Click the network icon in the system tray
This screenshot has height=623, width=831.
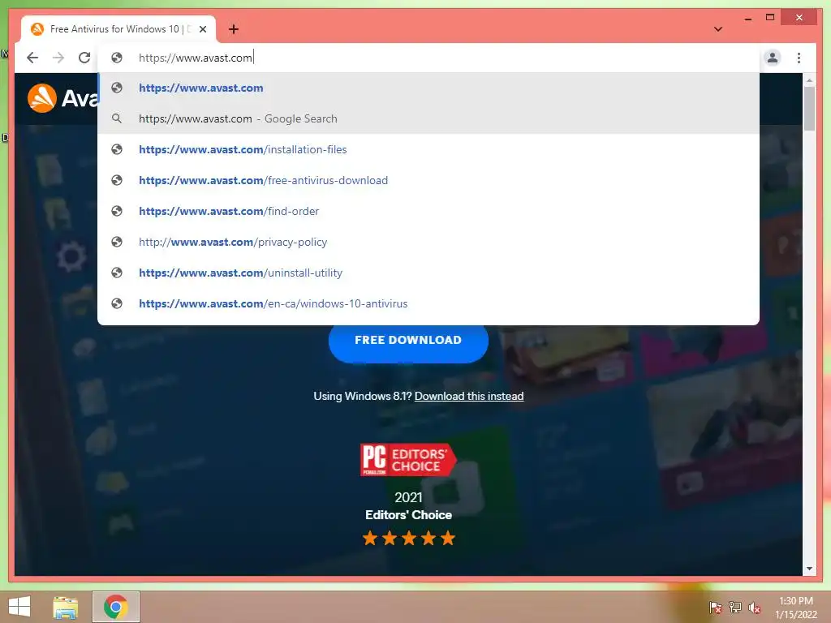coord(735,608)
